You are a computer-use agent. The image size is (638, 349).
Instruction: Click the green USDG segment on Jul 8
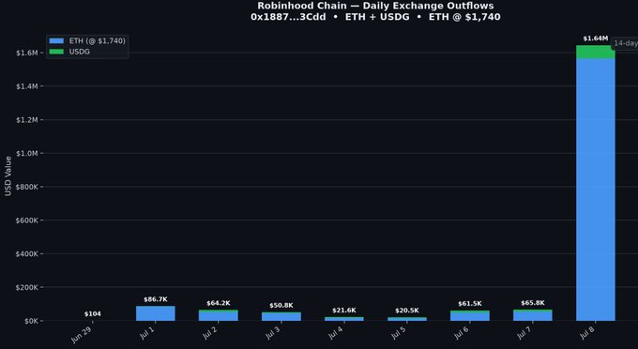(x=596, y=52)
